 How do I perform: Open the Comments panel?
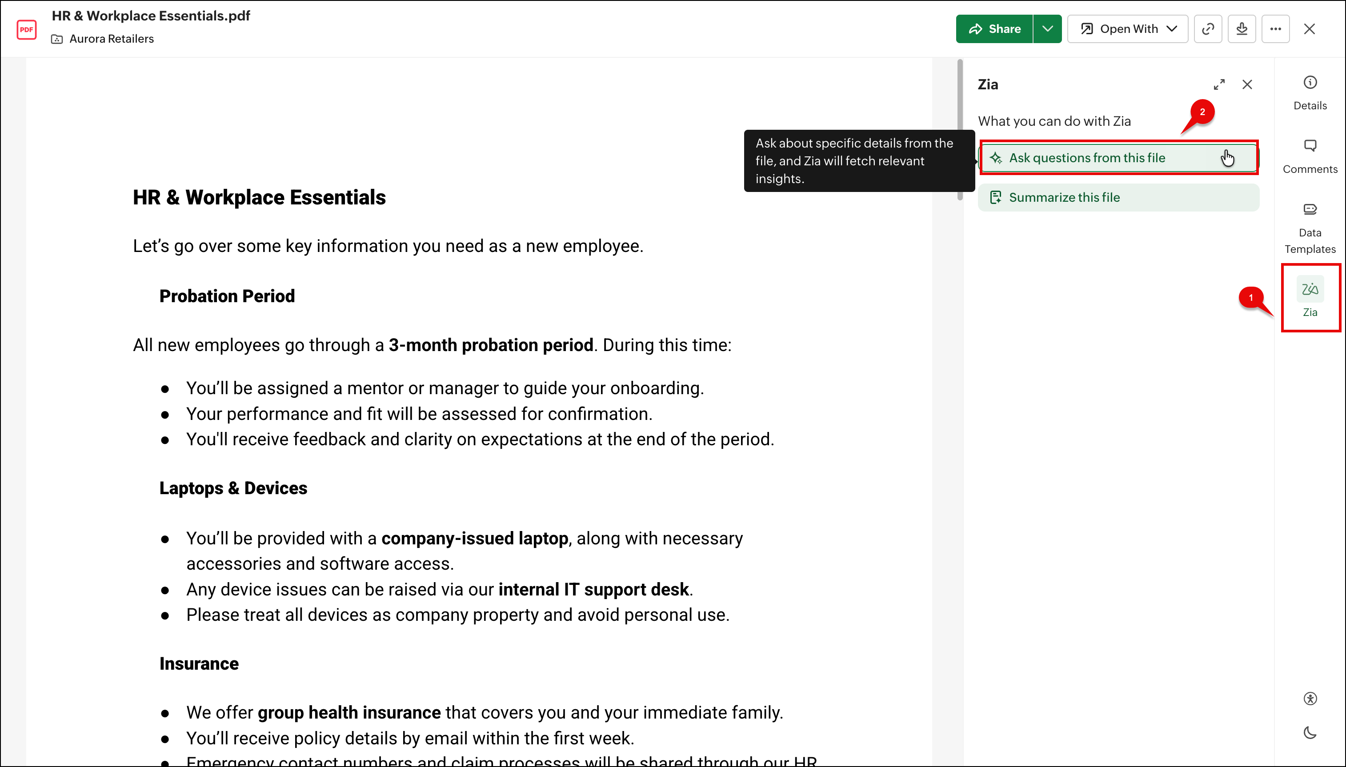pos(1310,156)
